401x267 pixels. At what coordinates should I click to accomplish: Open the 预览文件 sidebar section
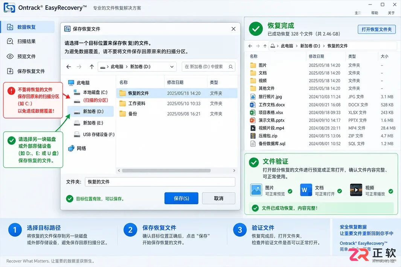tap(21, 56)
